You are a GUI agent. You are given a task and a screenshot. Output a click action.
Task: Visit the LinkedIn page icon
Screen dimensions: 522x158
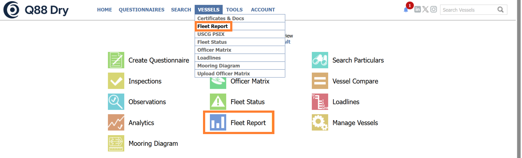[x=418, y=9]
